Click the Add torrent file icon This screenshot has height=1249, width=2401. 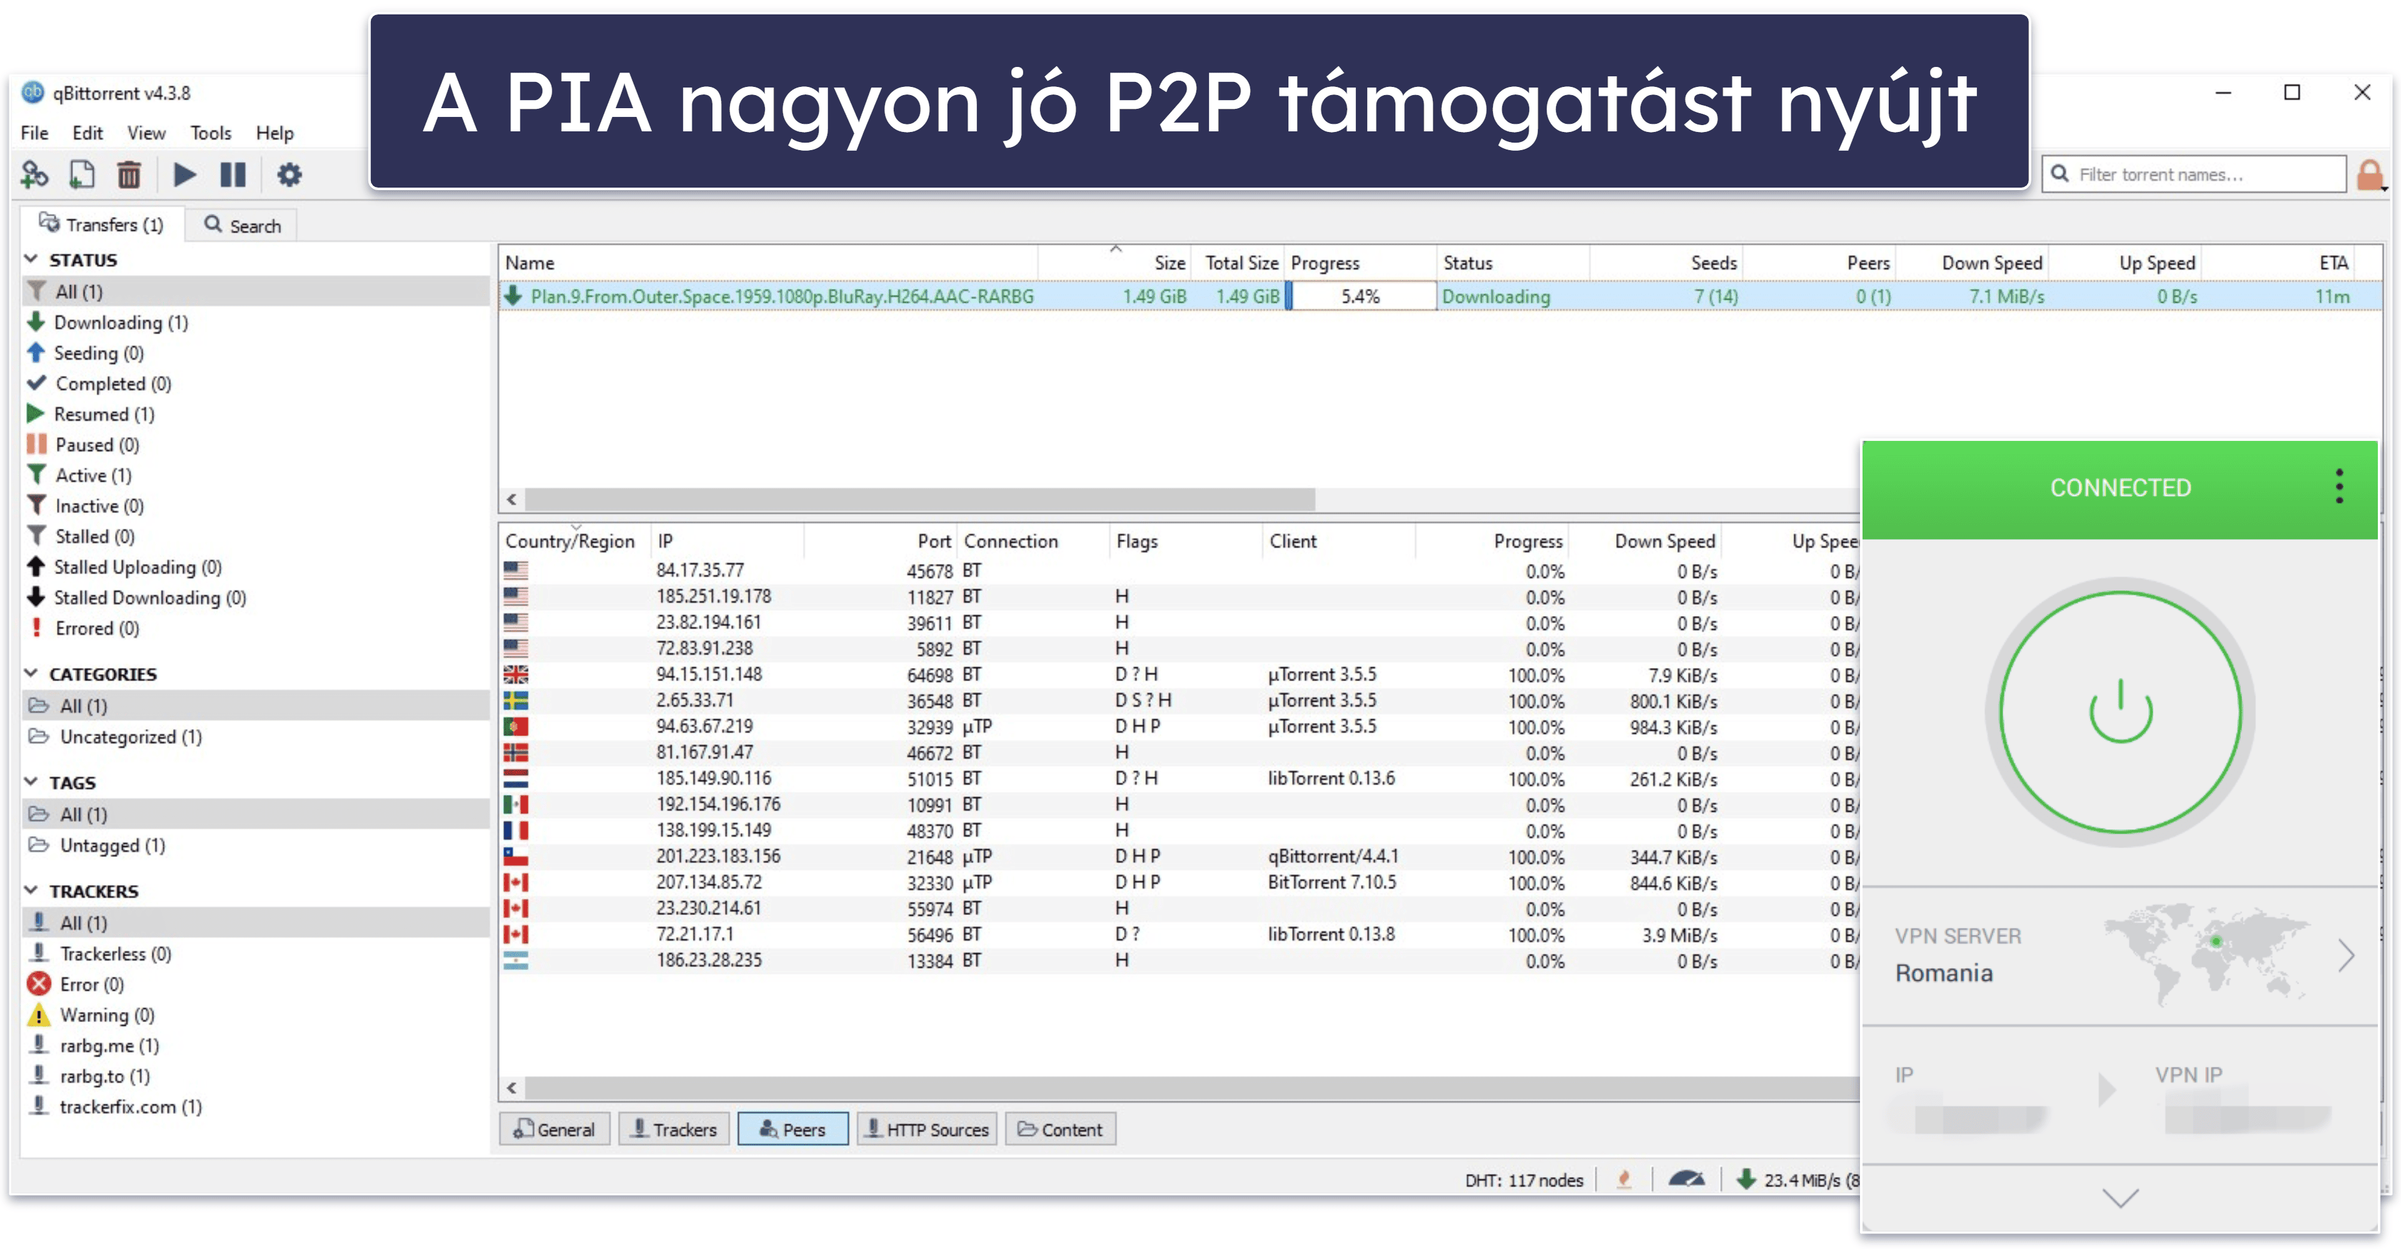point(82,174)
